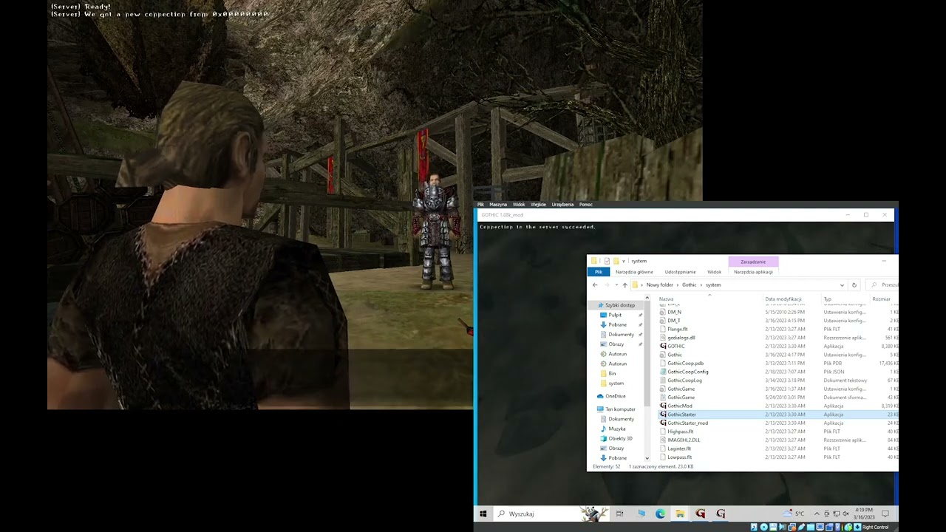This screenshot has height=532, width=946.
Task: Open File Explorer from the taskbar
Action: (x=680, y=514)
